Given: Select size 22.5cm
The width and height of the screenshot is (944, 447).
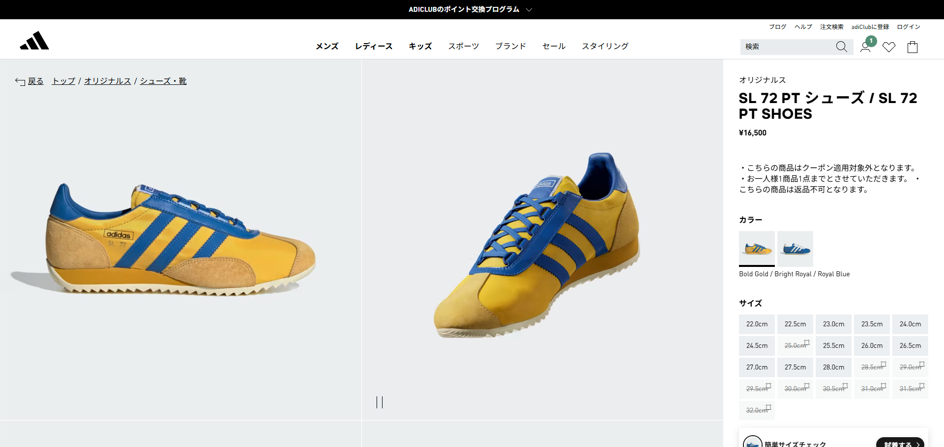Looking at the screenshot, I should pos(795,324).
